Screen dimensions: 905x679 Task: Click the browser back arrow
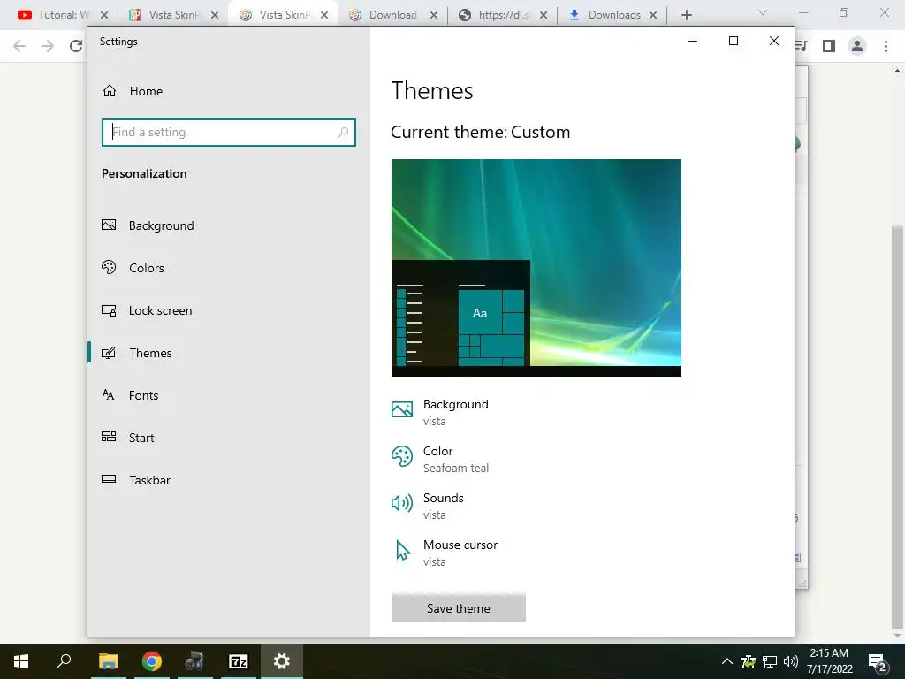coord(19,46)
